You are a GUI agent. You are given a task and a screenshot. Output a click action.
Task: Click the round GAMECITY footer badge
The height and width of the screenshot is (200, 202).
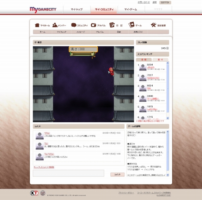click(x=43, y=193)
